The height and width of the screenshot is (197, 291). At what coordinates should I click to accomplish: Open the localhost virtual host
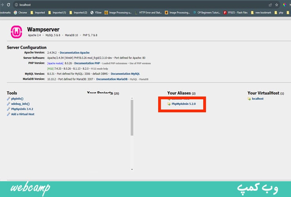(258, 99)
